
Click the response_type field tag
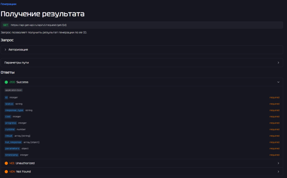click(14, 110)
